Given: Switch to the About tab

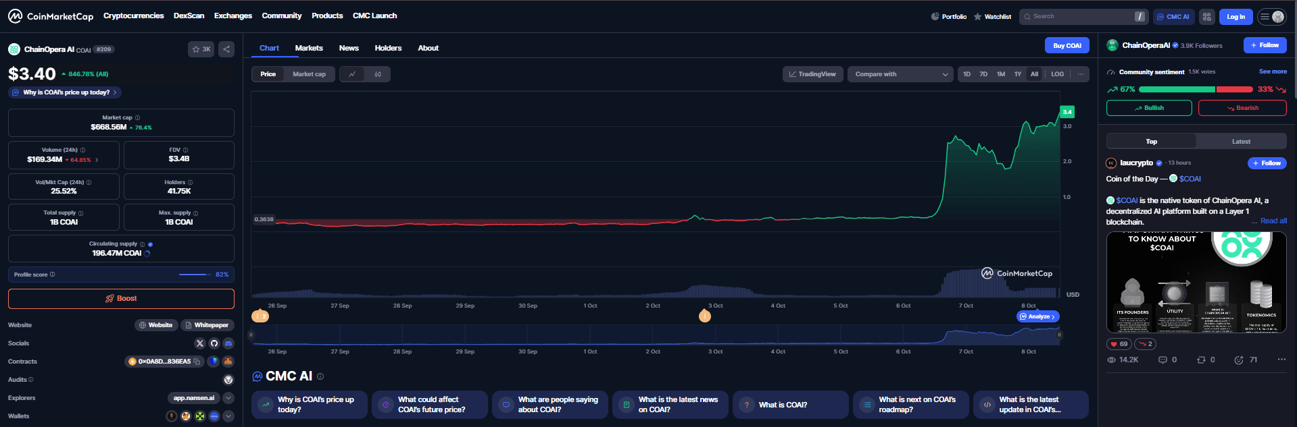Looking at the screenshot, I should 429,48.
